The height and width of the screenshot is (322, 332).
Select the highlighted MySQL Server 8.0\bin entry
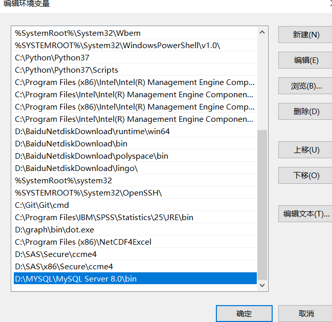(x=134, y=278)
